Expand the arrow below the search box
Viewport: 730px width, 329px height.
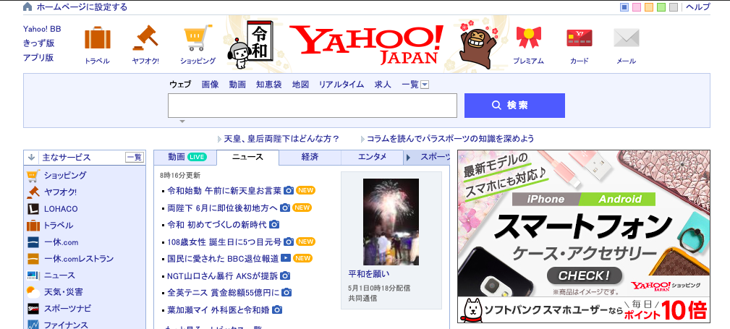click(182, 121)
